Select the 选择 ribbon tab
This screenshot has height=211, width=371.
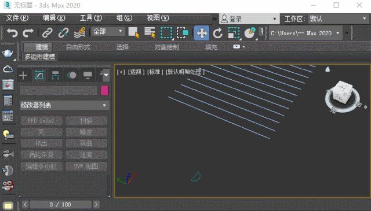tap(122, 47)
